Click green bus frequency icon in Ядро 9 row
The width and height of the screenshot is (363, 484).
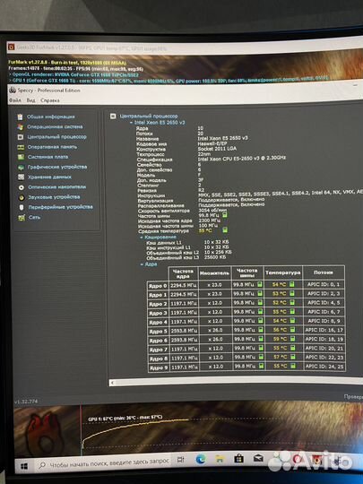click(262, 366)
